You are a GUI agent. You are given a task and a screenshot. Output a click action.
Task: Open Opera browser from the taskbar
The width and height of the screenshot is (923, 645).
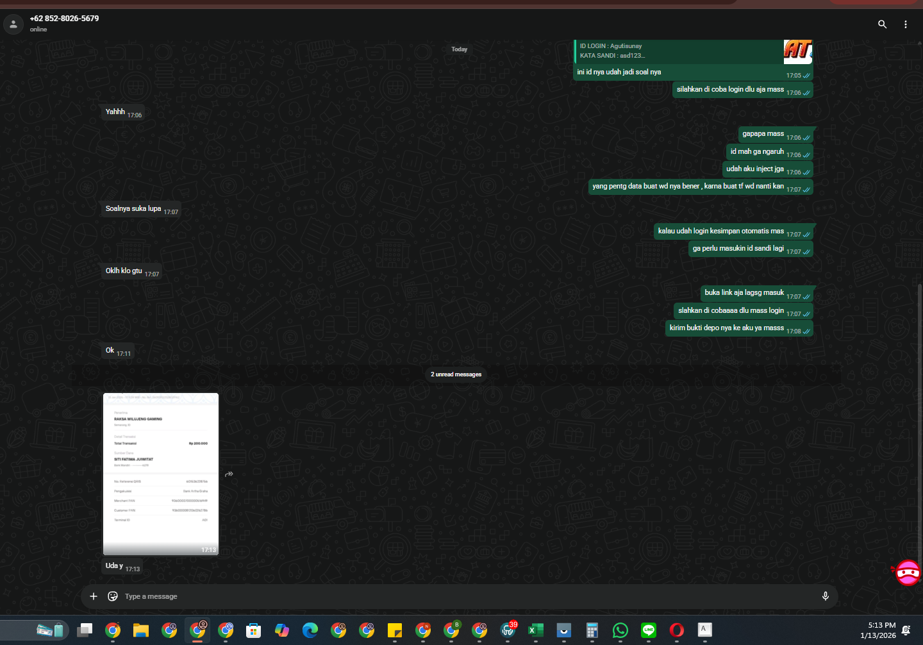[x=677, y=630]
